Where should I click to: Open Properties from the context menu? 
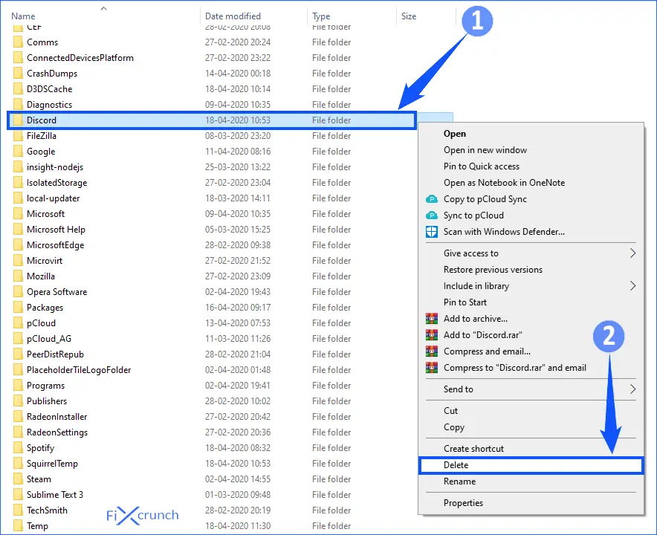[463, 503]
